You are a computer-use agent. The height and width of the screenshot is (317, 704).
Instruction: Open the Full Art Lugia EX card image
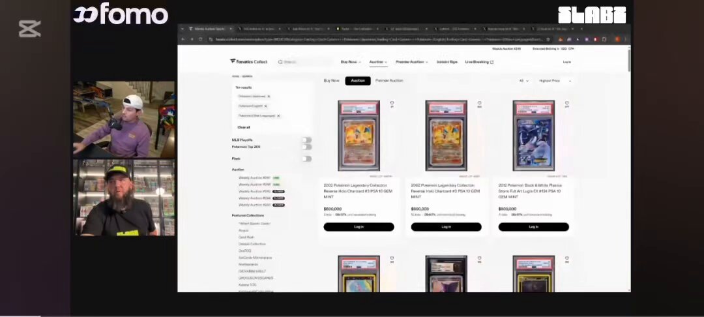click(x=534, y=136)
